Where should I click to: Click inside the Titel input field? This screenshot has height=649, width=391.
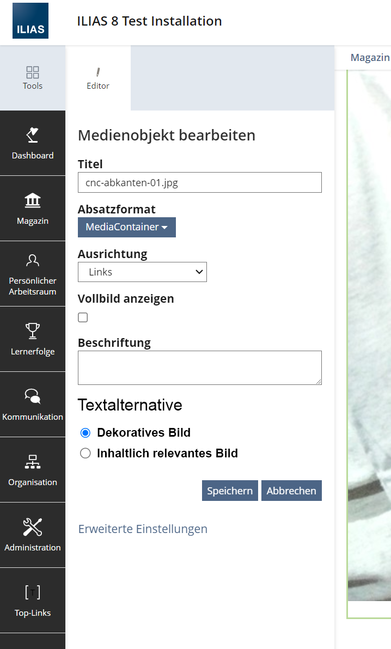(x=199, y=182)
